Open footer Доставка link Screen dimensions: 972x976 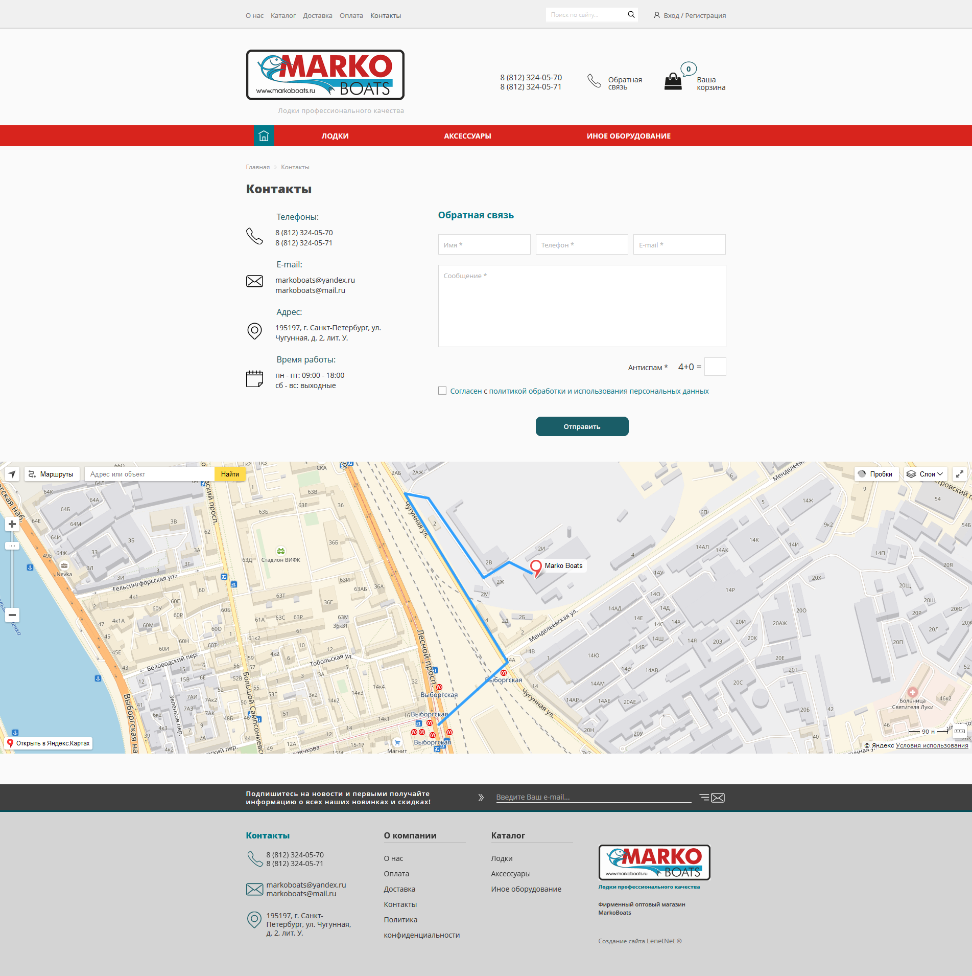pos(399,889)
